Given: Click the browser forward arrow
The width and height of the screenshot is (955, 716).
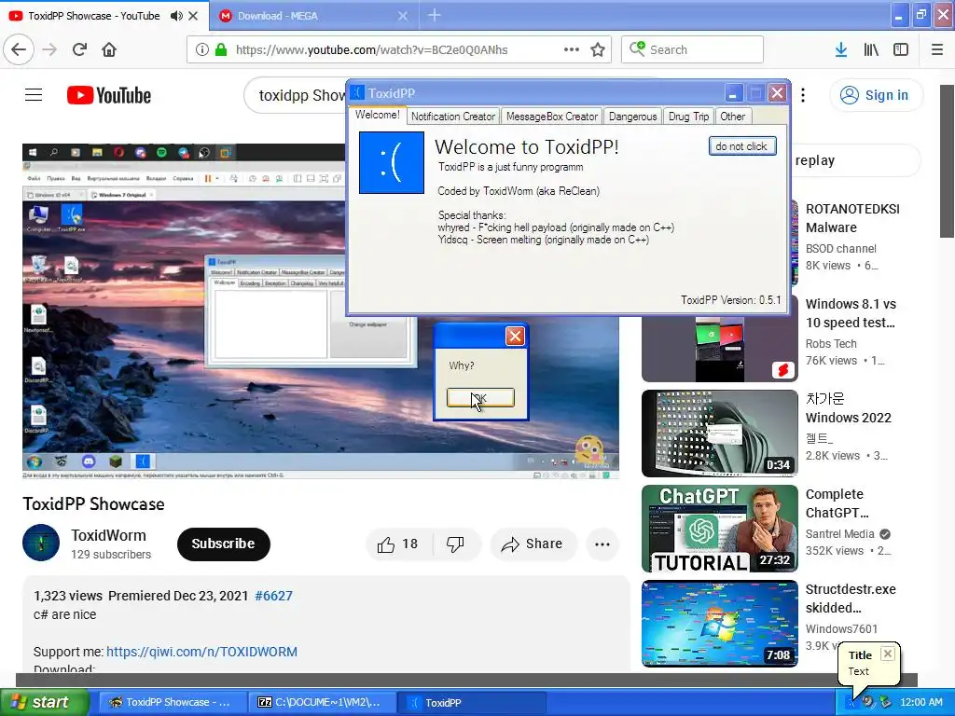Looking at the screenshot, I should (49, 49).
